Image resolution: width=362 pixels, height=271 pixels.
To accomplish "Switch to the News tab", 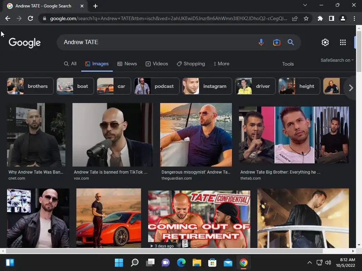I will point(127,64).
